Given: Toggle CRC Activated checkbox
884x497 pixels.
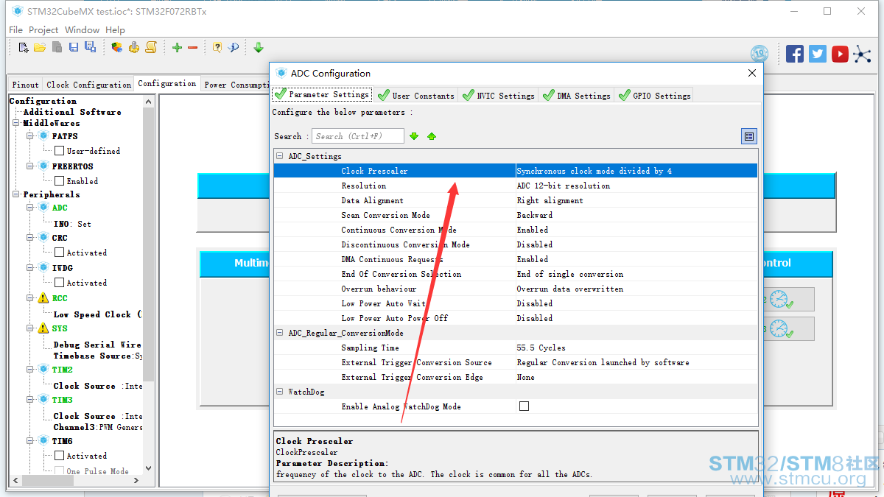Looking at the screenshot, I should tap(60, 253).
